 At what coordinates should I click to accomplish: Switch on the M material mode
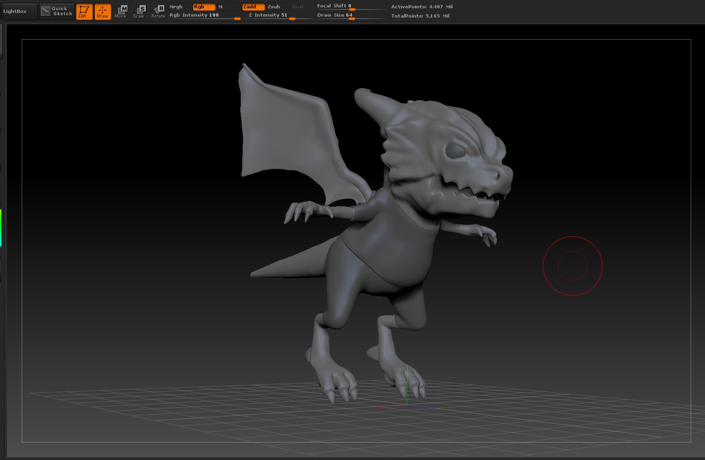click(221, 7)
